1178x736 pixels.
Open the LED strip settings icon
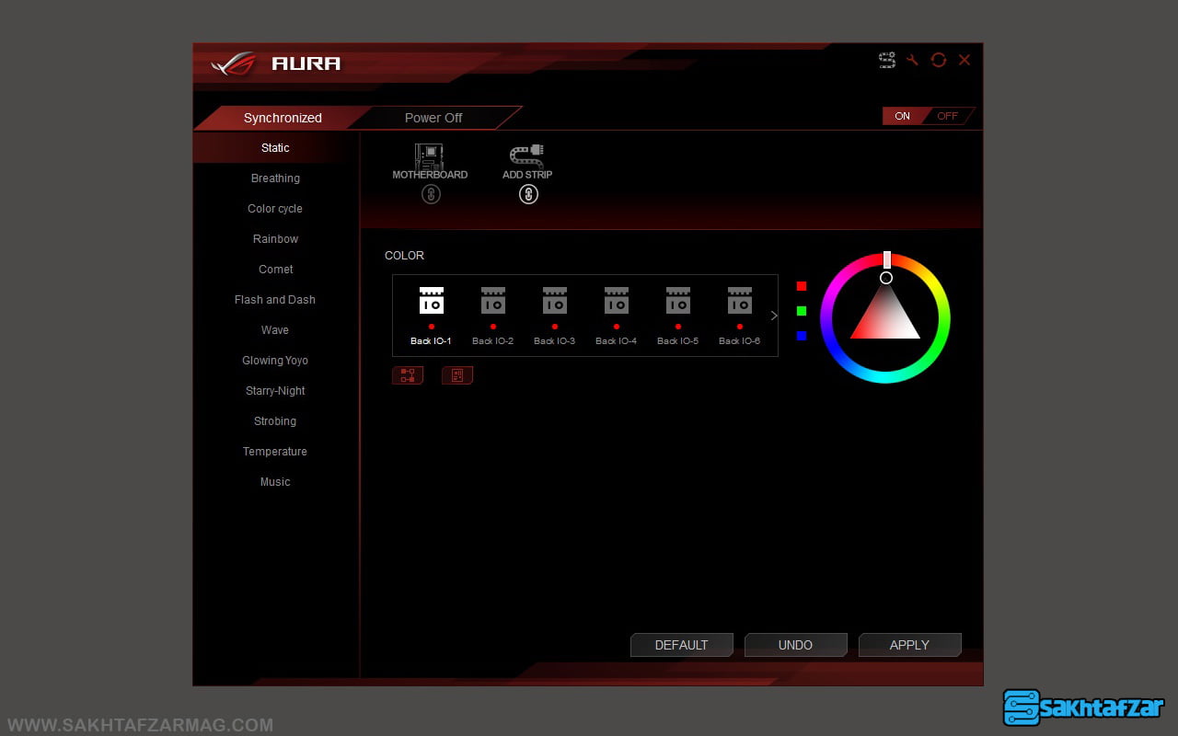[x=887, y=60]
